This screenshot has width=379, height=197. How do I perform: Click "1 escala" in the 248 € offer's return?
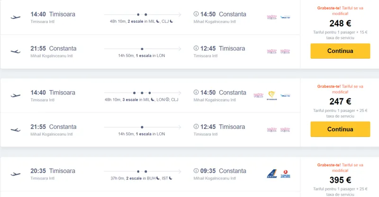pos(145,55)
